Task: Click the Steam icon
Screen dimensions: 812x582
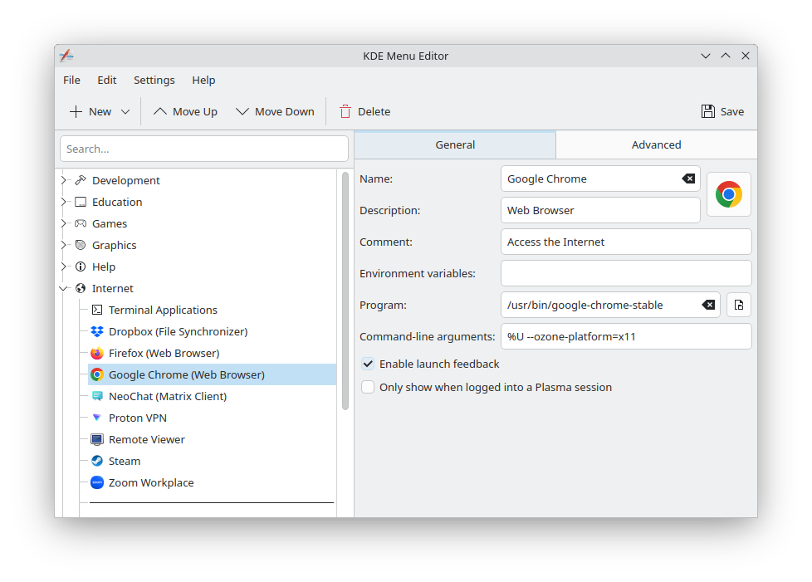Action: click(97, 461)
